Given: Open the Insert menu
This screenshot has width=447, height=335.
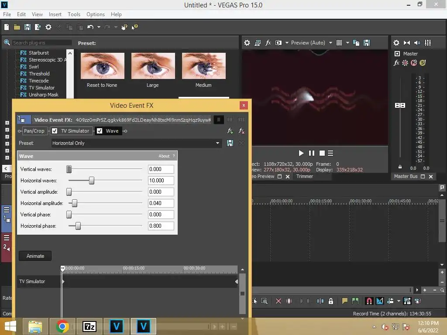Looking at the screenshot, I should pos(55,14).
